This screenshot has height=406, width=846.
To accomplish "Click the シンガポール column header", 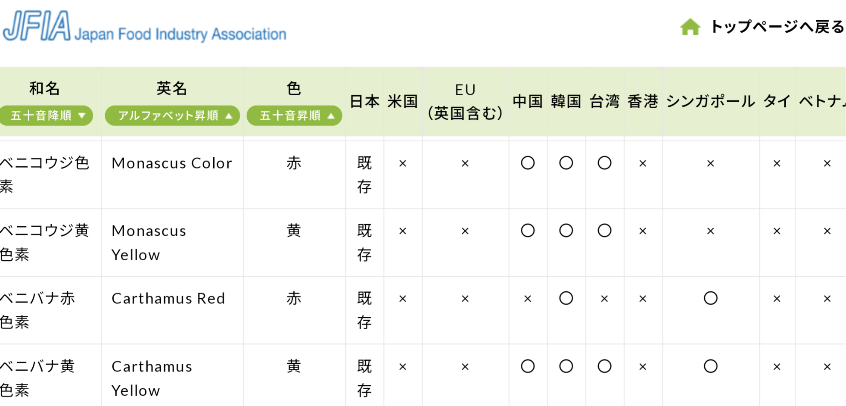I will pyautogui.click(x=710, y=101).
